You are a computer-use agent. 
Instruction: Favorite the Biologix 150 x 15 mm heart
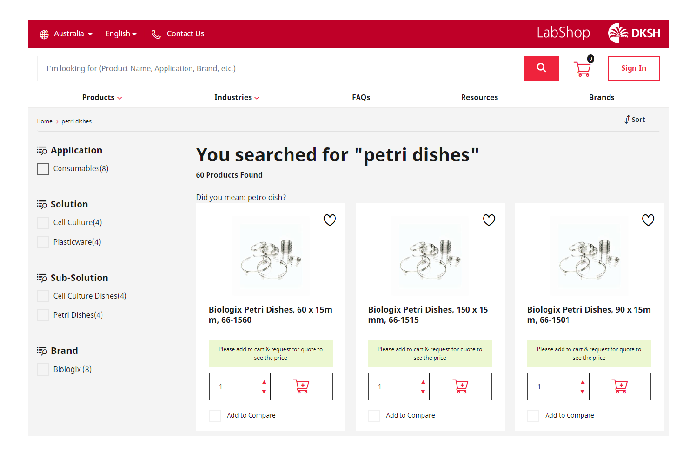(x=489, y=220)
